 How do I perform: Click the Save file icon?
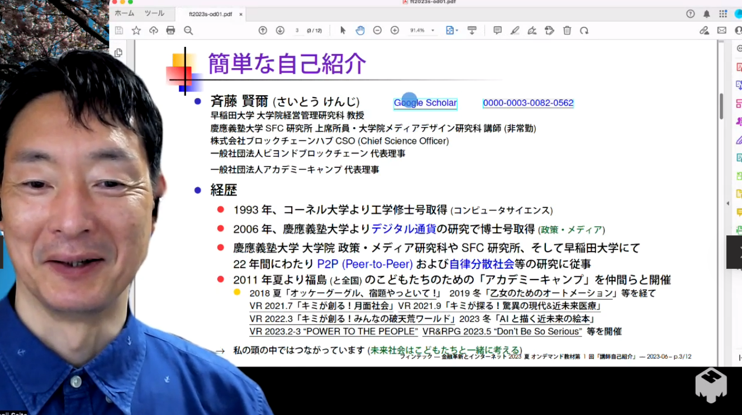[119, 31]
